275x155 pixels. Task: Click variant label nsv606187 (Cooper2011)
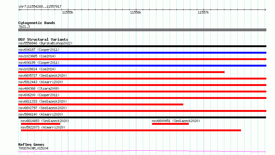39,50
